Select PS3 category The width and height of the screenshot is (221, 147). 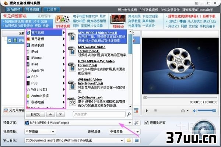coord(44,83)
